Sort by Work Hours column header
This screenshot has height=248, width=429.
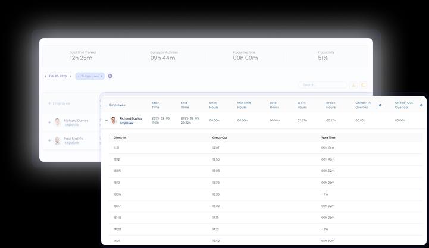click(x=302, y=105)
